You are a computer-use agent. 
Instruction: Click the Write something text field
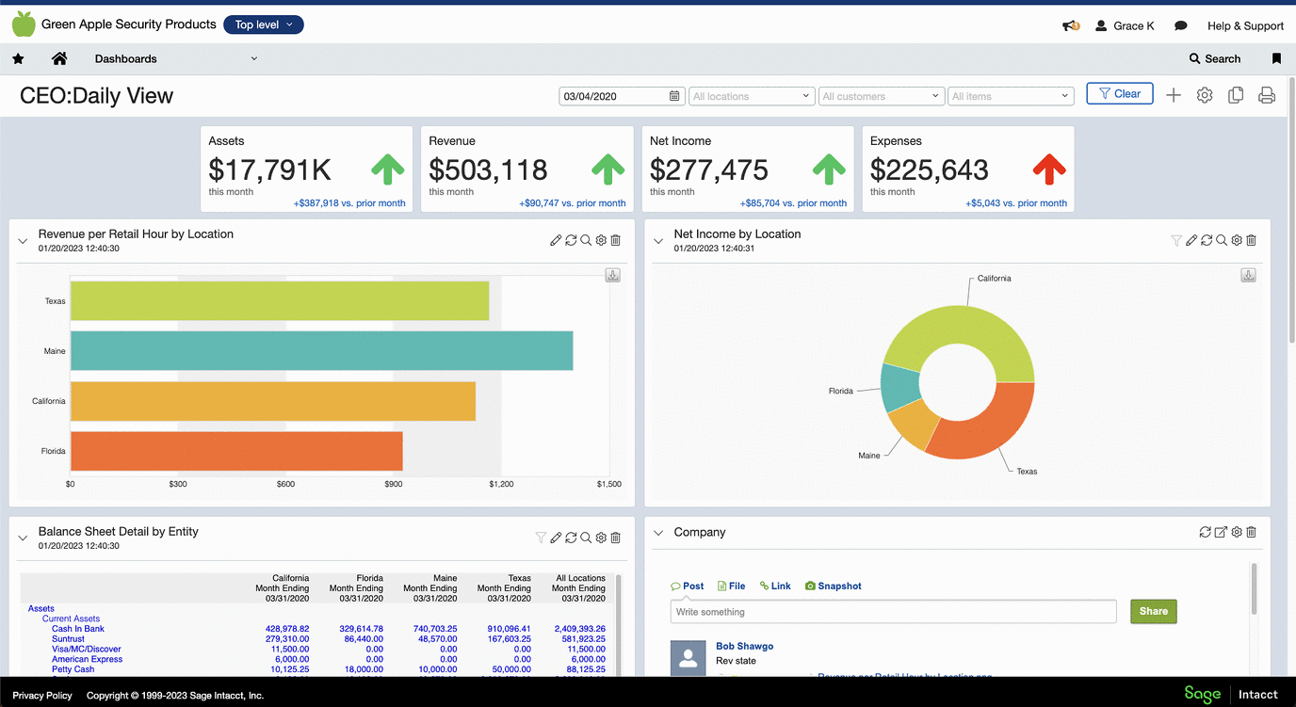893,612
